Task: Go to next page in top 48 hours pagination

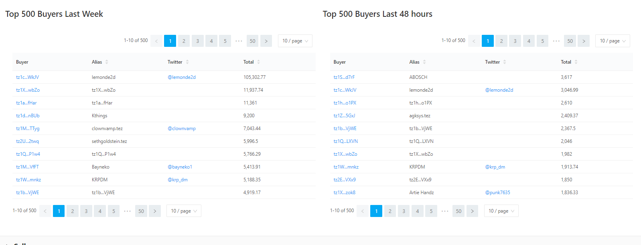Action: pos(584,41)
